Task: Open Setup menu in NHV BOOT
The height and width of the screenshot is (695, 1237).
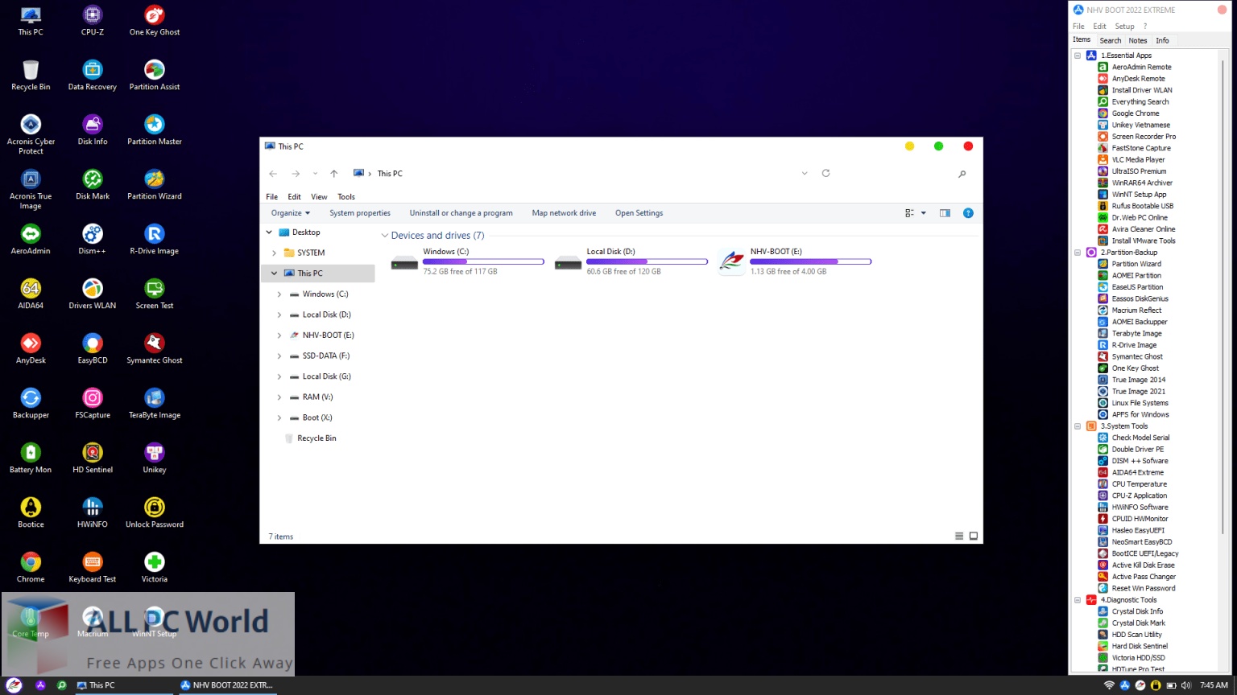Action: [x=1124, y=27]
